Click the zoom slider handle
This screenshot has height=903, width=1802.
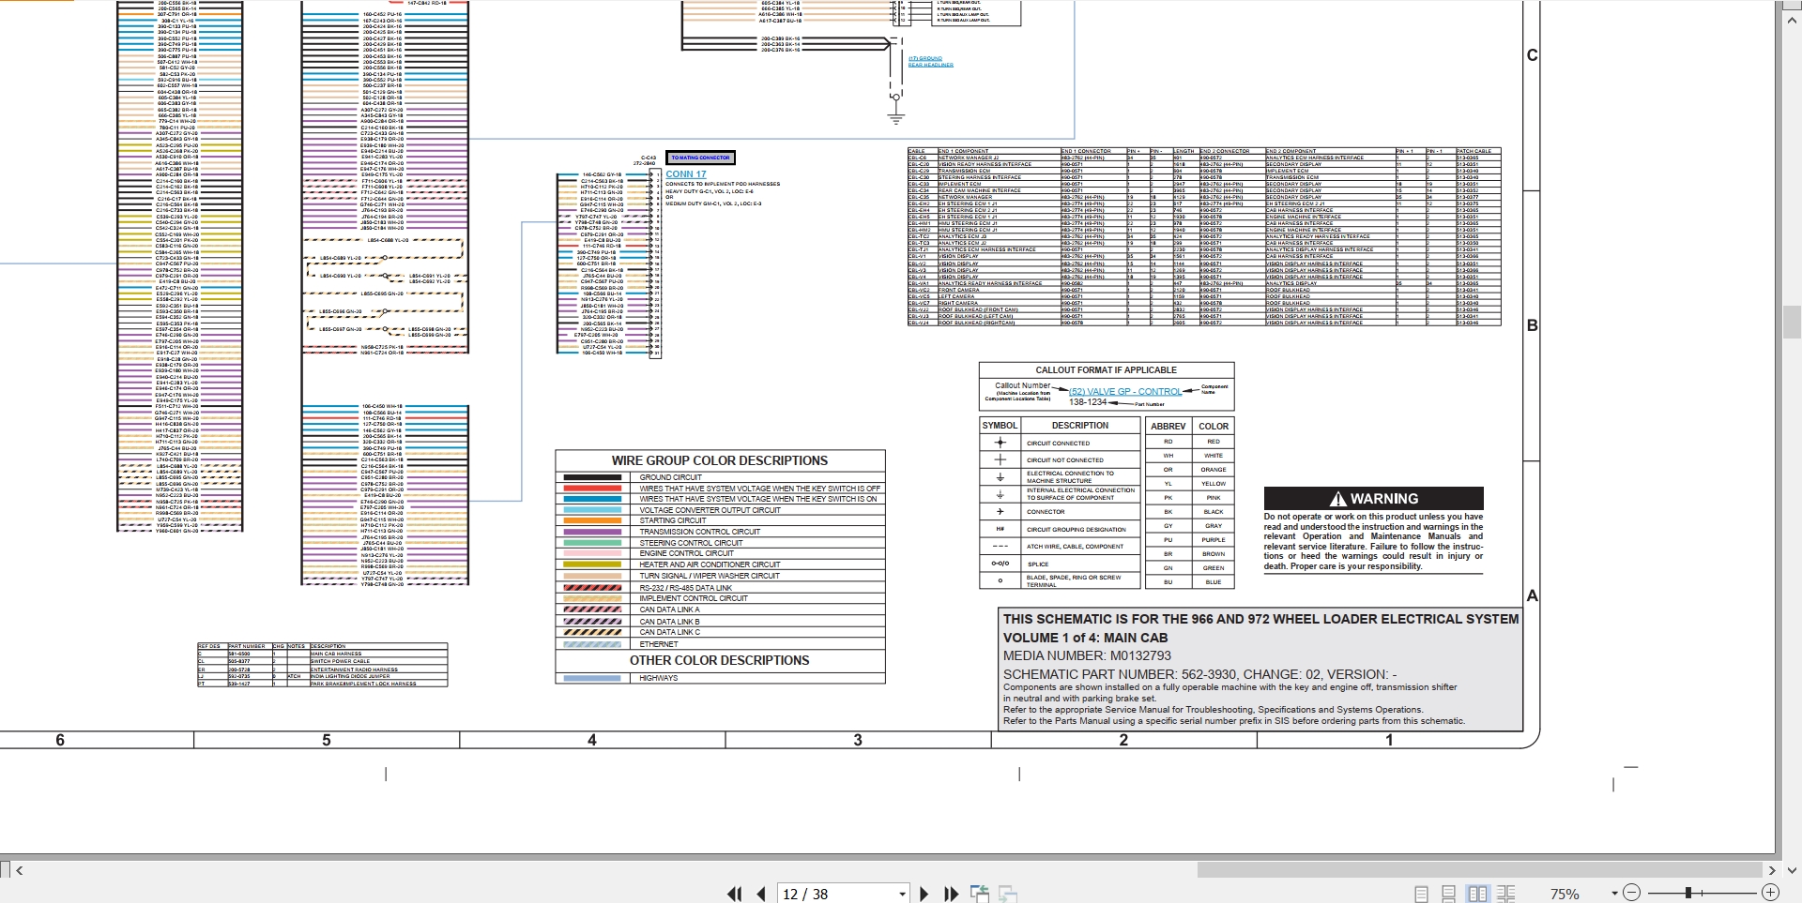[x=1687, y=893]
